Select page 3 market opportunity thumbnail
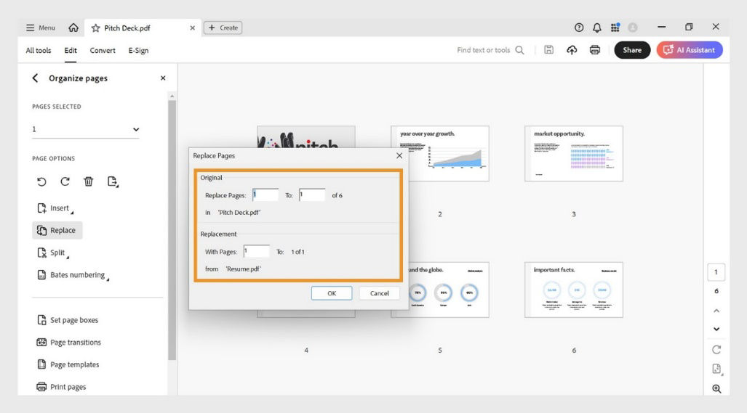This screenshot has width=747, height=413. pyautogui.click(x=574, y=153)
